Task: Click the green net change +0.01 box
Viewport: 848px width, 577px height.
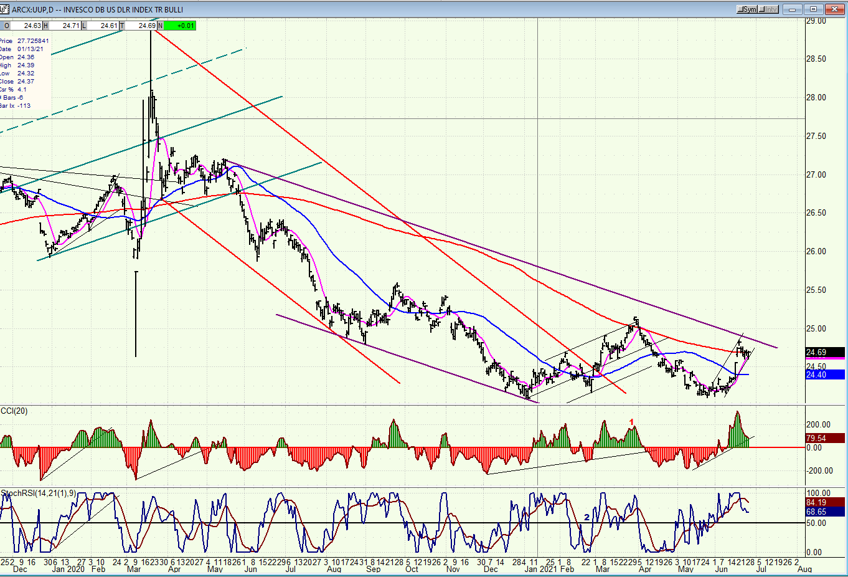Action: (180, 26)
